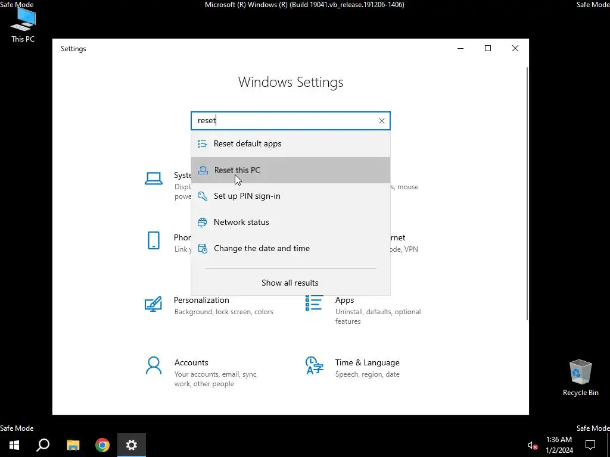Open the Apps settings list icon
The width and height of the screenshot is (610, 457).
tap(314, 303)
